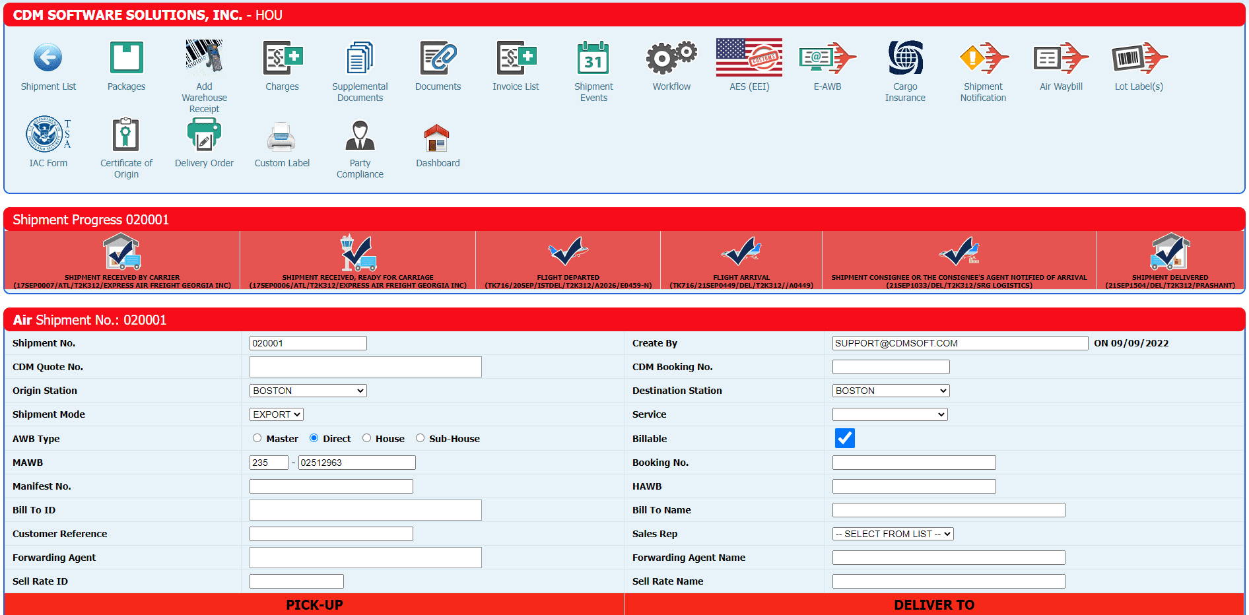
Task: Open Delivery Order printer icon
Action: point(204,134)
